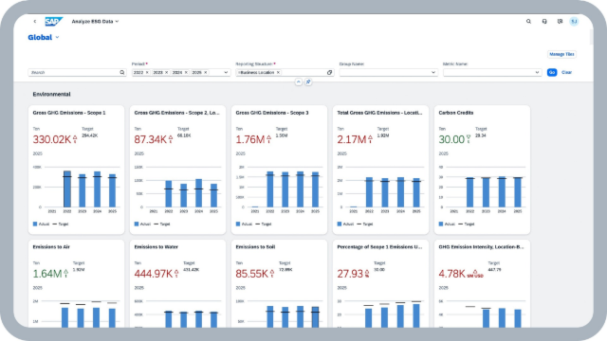
Task: Remove the 2023 period token
Action: coord(167,72)
